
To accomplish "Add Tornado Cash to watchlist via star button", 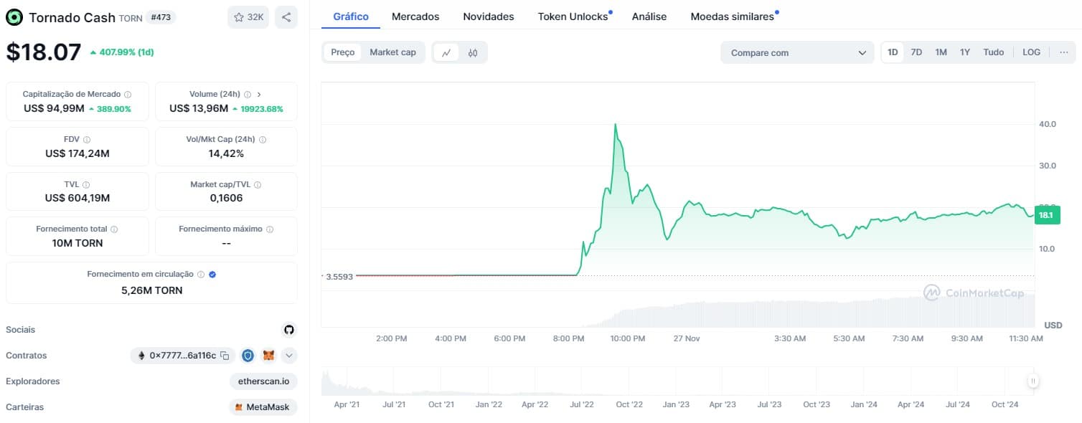I will click(248, 17).
